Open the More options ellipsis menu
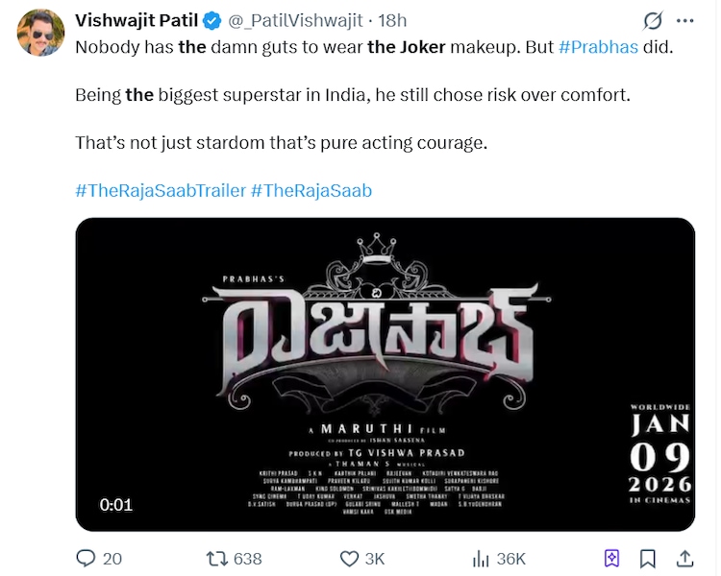Viewport: 721px width, 576px height. pos(685,20)
